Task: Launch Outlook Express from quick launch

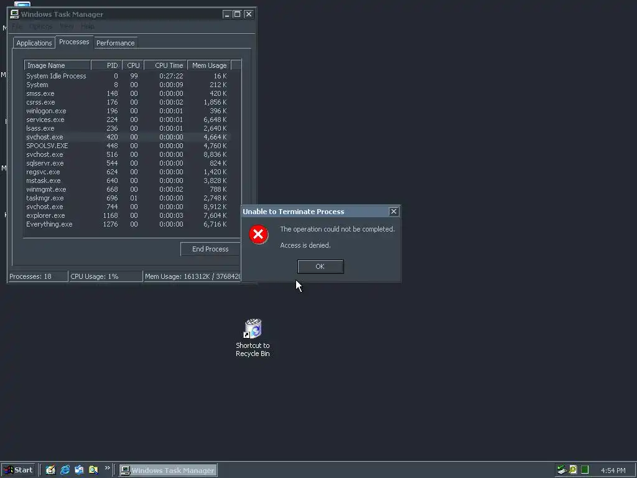Action: (79, 470)
